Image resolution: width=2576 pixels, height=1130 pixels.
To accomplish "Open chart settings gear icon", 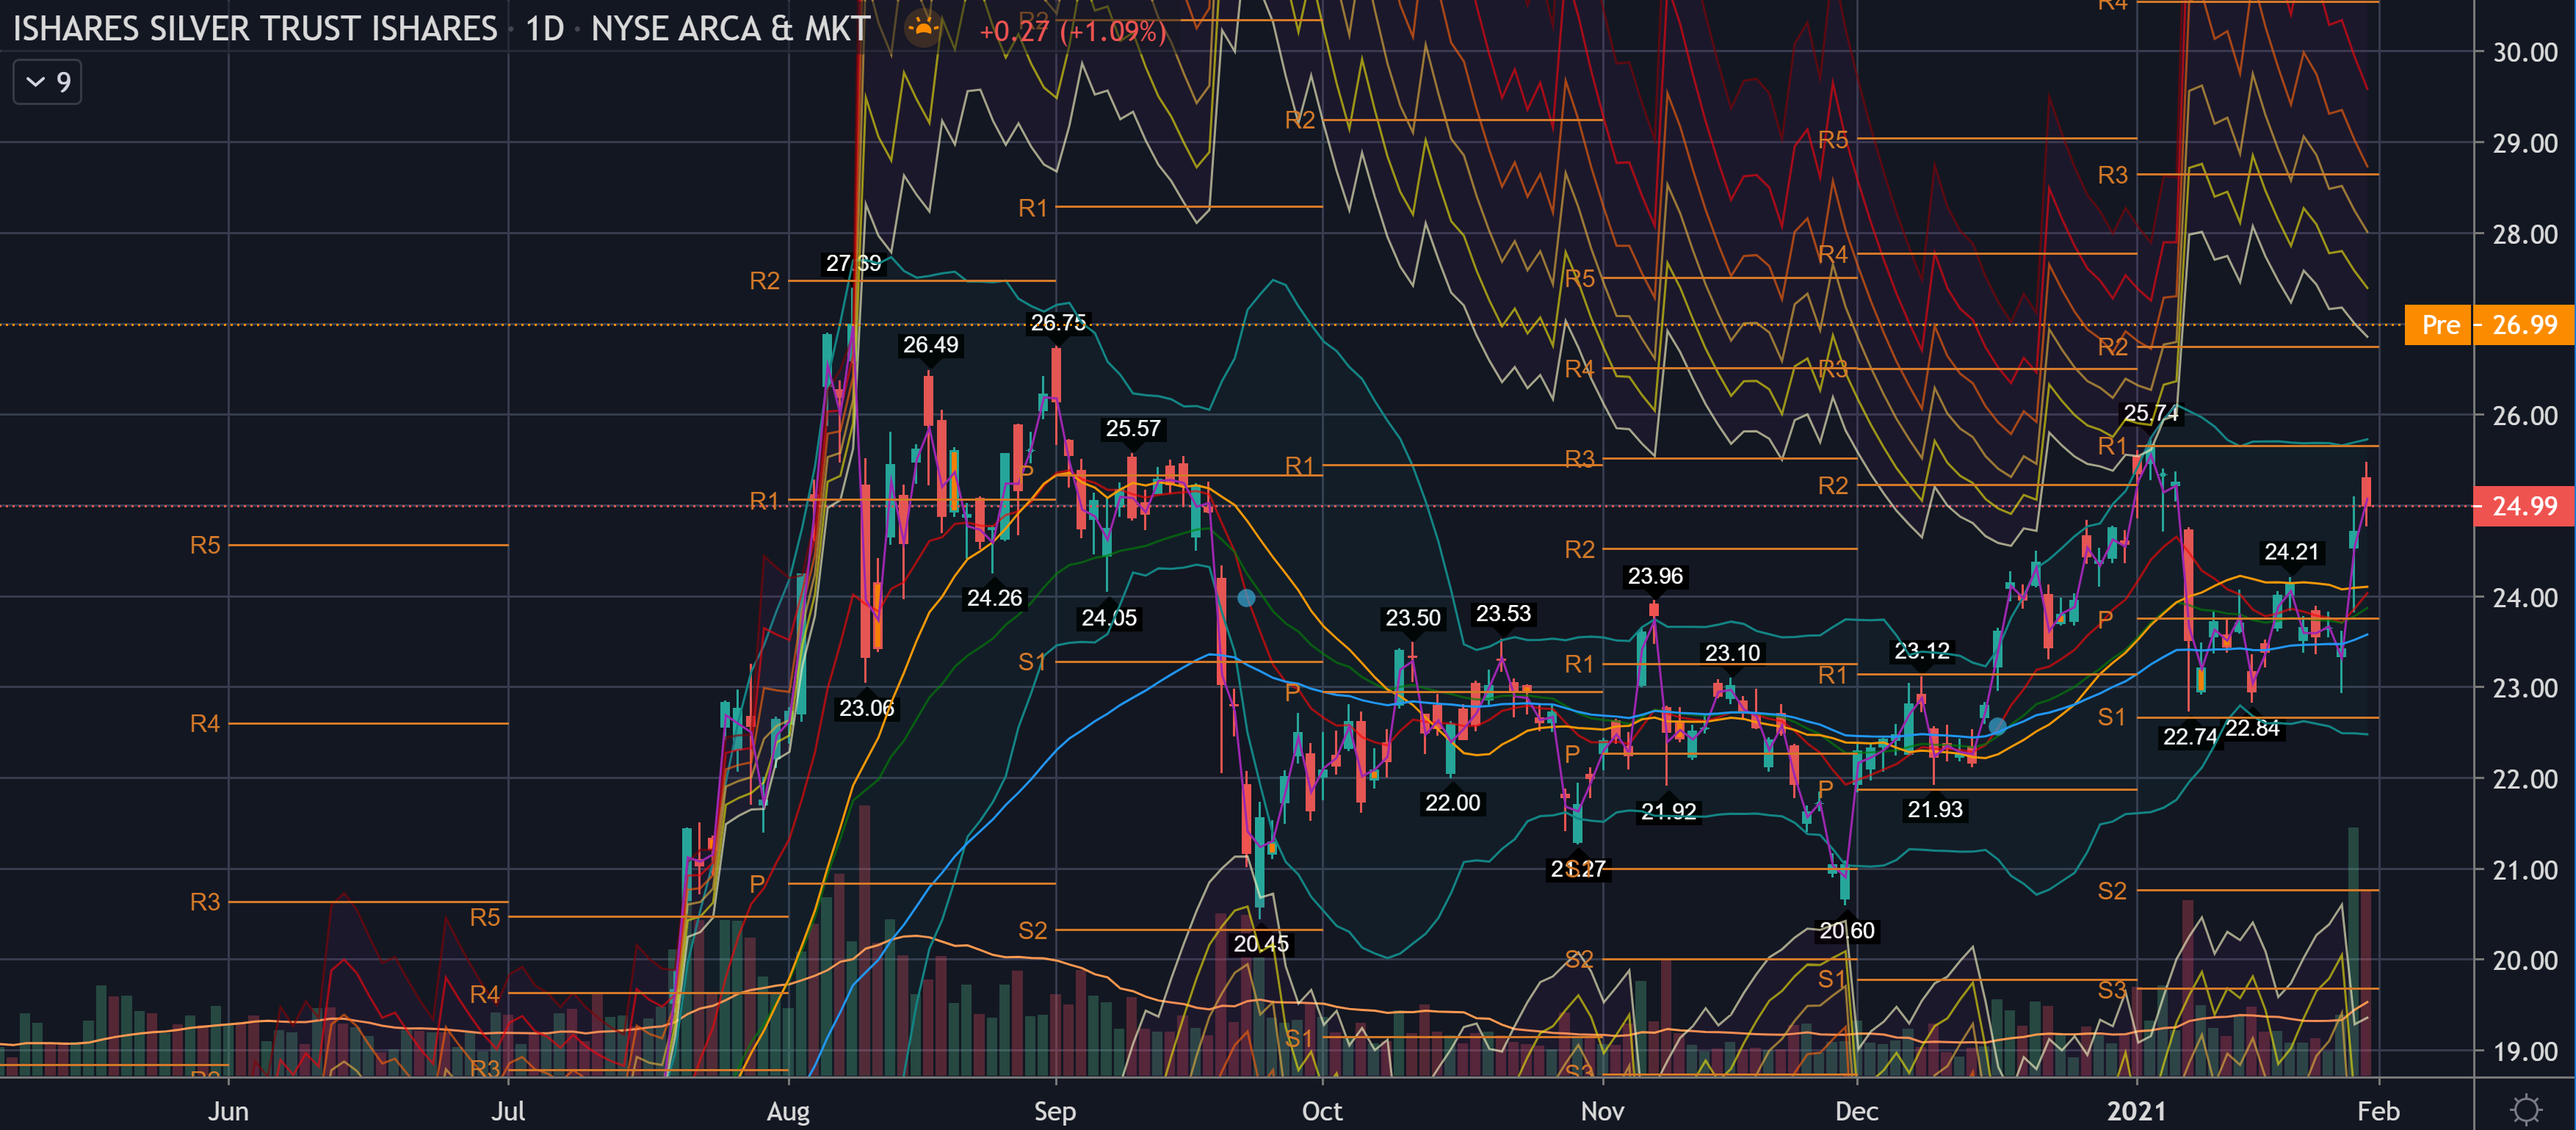I will [x=2525, y=1109].
